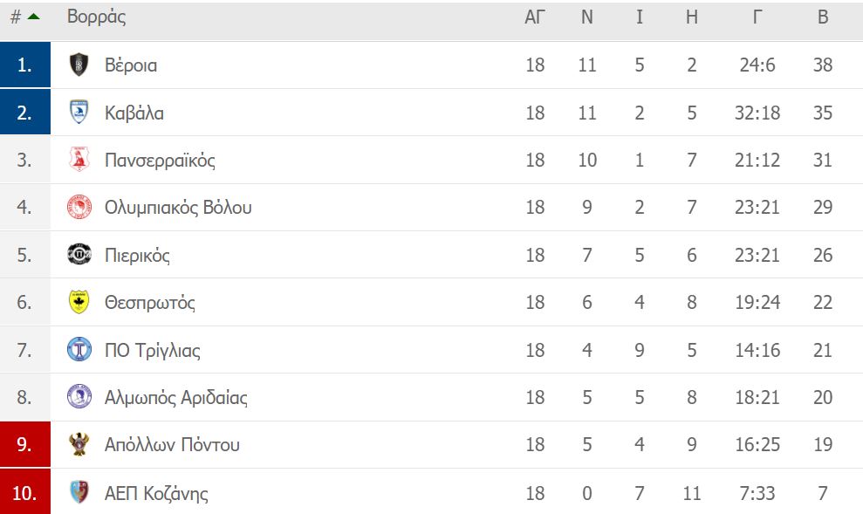
Task: Click the Πιερικός black crest icon
Action: [79, 254]
